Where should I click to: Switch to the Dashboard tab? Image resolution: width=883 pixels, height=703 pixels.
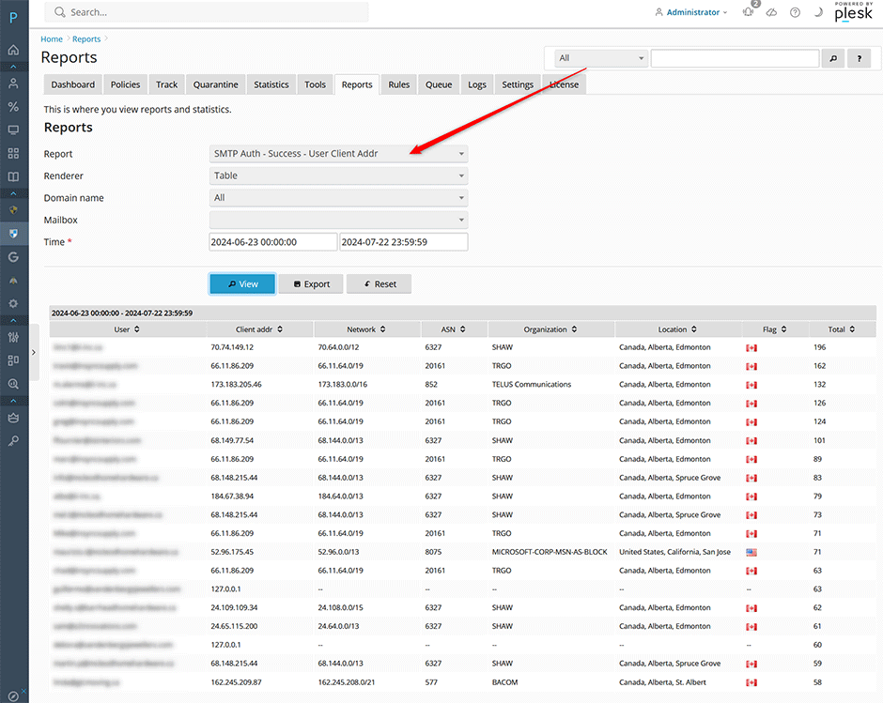[73, 84]
